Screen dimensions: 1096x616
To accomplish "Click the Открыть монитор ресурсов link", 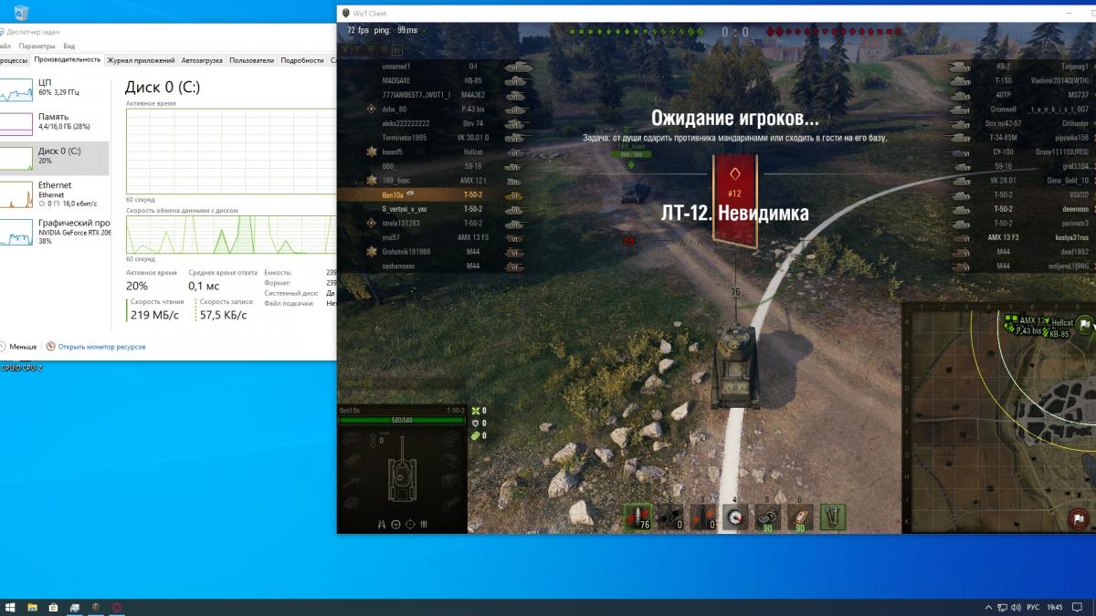I will [x=100, y=347].
